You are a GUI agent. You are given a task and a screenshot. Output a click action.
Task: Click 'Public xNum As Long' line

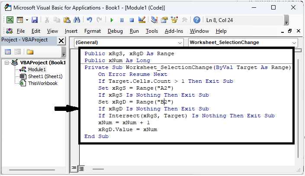pyautogui.click(x=117, y=60)
